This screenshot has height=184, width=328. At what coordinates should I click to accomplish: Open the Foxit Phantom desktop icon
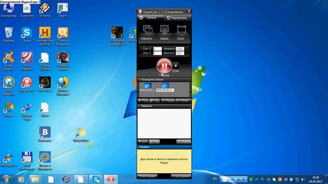click(27, 61)
